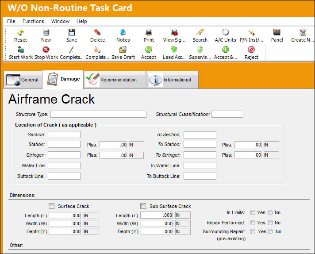This screenshot has width=315, height=254.
Task: Click the Reset toolbar icon
Action: coord(20,32)
